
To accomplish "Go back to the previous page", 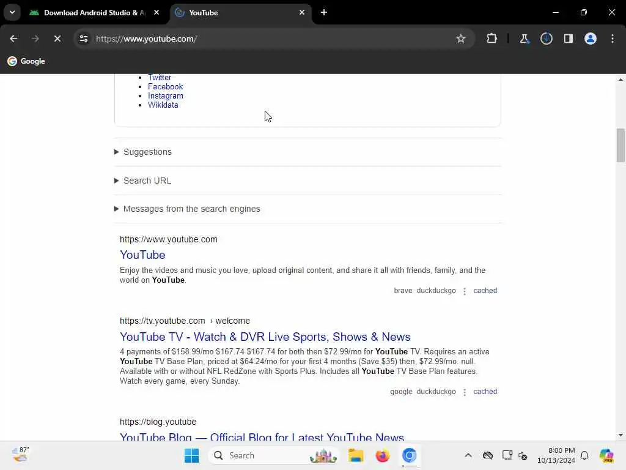I will [x=13, y=39].
